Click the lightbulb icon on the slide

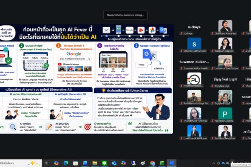click(104, 91)
